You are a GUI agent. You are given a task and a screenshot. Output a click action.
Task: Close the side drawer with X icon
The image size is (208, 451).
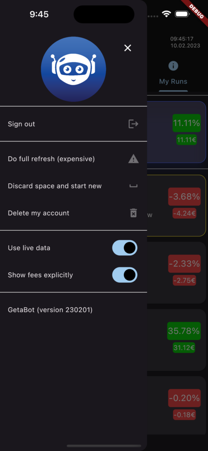click(127, 48)
